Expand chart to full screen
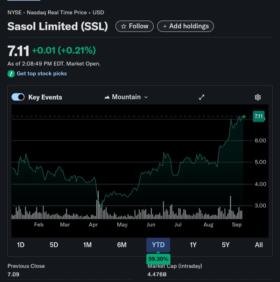 pos(202,97)
